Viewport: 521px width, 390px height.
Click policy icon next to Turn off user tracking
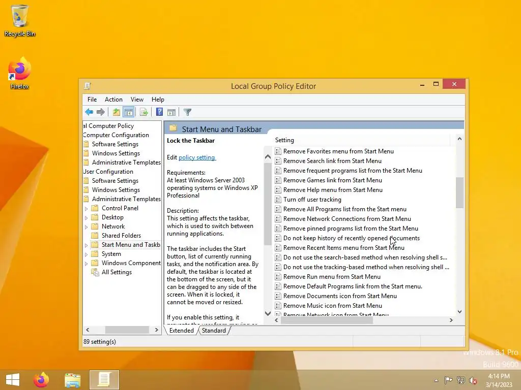point(278,200)
